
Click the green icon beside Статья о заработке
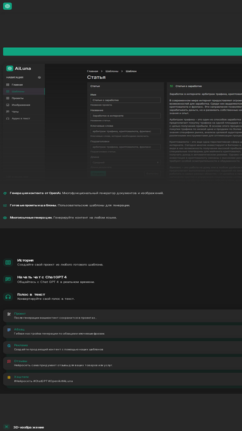(x=172, y=86)
